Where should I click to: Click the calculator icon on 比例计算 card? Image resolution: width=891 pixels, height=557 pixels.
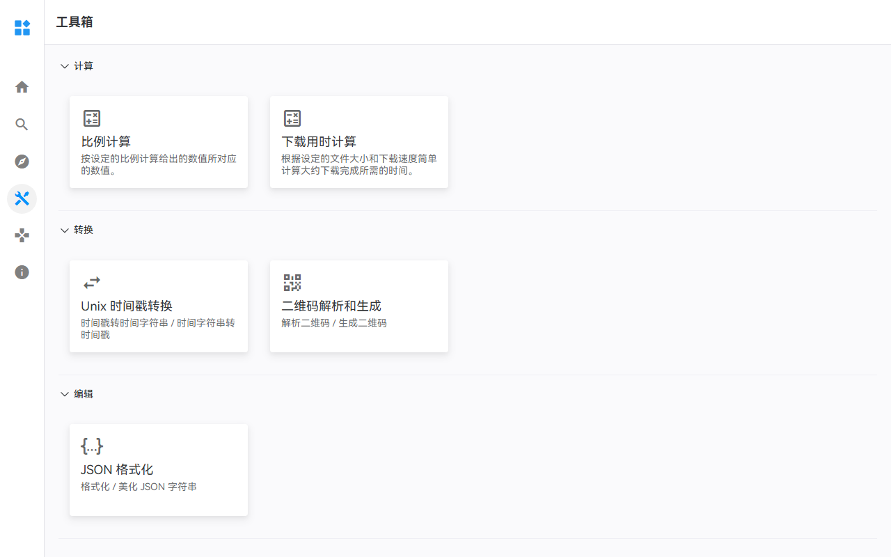[x=92, y=118]
